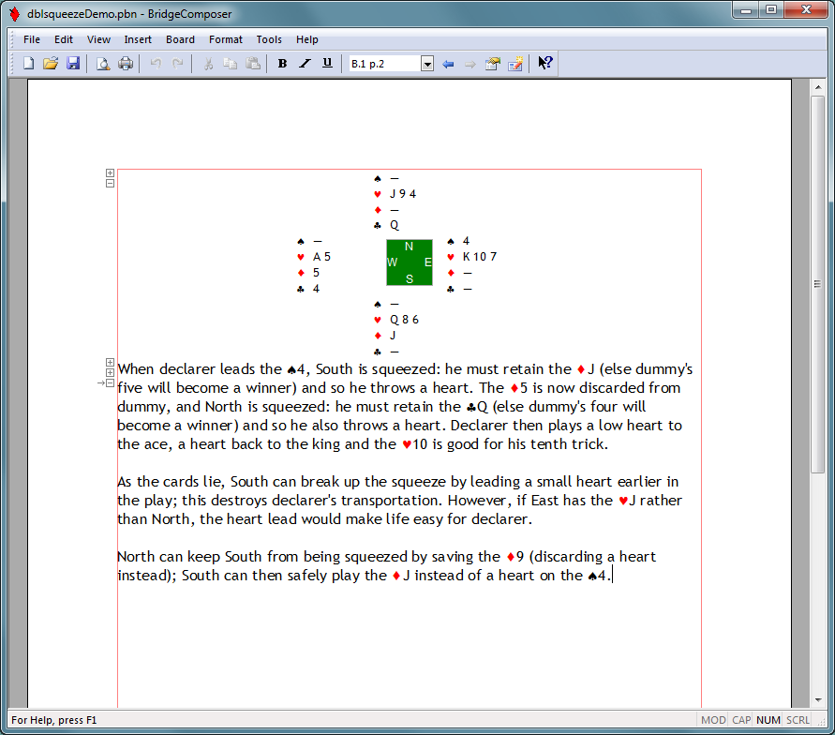Click East's heart holding K 10 7
The height and width of the screenshot is (735, 835).
[x=479, y=257]
